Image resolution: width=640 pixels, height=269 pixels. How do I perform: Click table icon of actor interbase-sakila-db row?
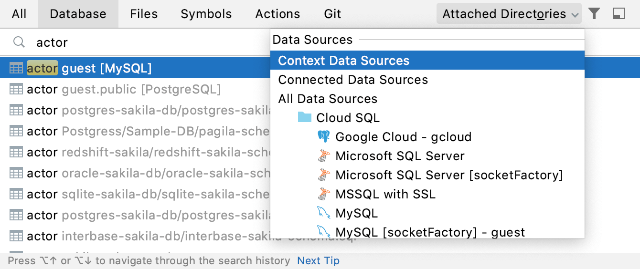pos(16,236)
